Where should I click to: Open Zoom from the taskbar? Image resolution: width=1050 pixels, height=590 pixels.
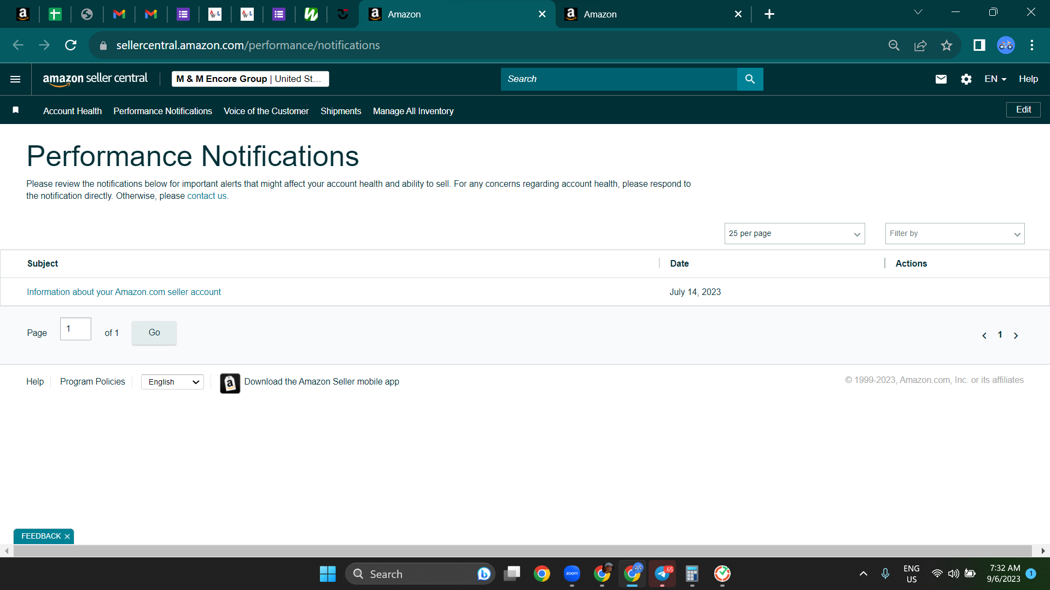(572, 574)
